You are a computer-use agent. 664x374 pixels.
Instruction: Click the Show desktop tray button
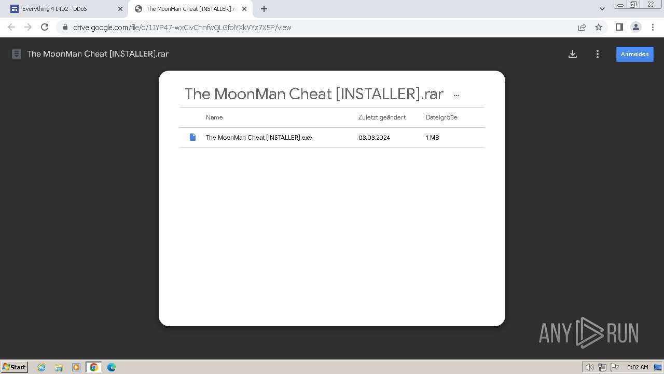657,367
